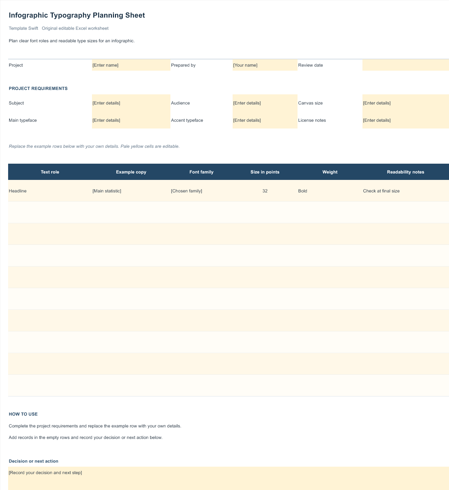Image resolution: width=449 pixels, height=490 pixels.
Task: Select the 'Add records in the empty rows' line
Action: (x=86, y=438)
